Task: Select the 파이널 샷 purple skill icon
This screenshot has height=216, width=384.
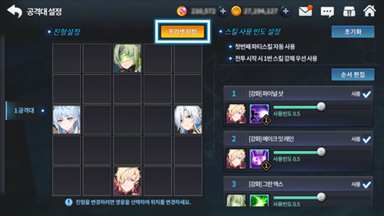Action: click(x=259, y=114)
